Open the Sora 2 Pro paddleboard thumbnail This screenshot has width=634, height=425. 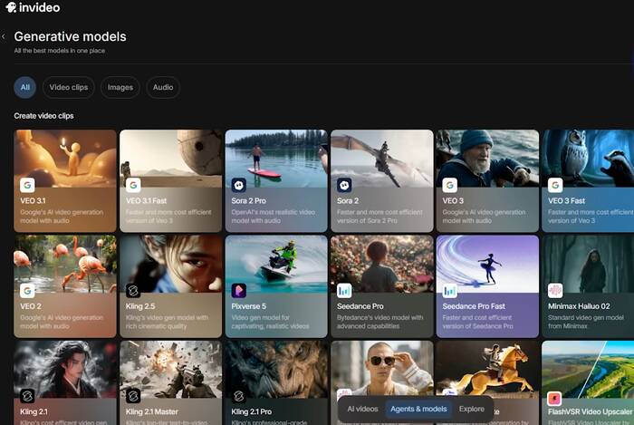coord(276,158)
